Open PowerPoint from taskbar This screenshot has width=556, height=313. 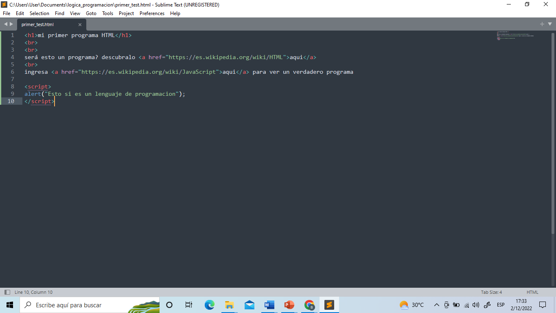[x=289, y=305]
